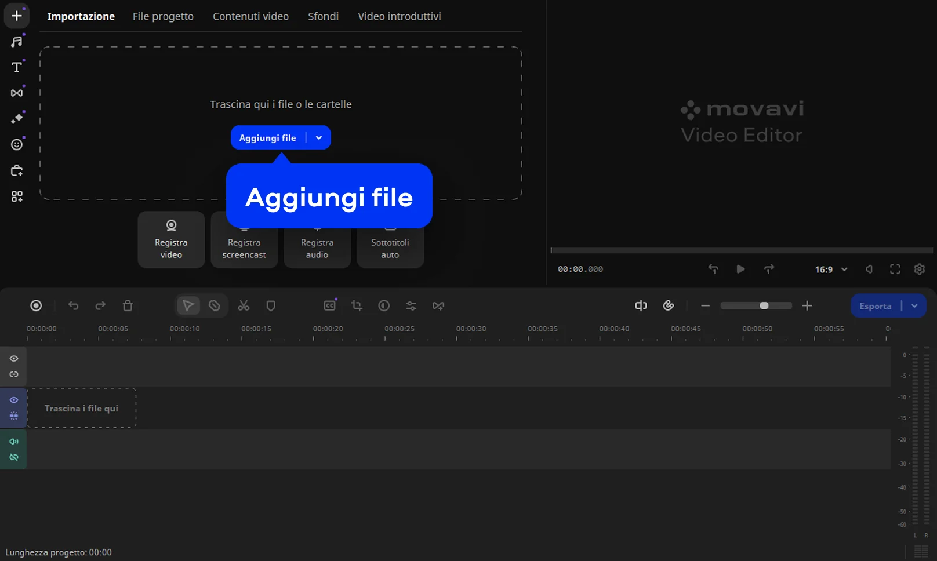Toggle visibility of the main video track
Image resolution: width=937 pixels, height=561 pixels.
(14, 400)
